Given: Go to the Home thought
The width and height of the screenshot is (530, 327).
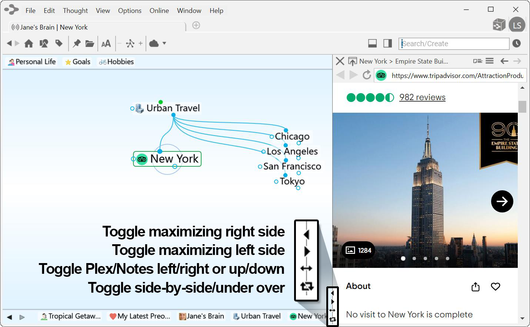Looking at the screenshot, I should pos(29,44).
